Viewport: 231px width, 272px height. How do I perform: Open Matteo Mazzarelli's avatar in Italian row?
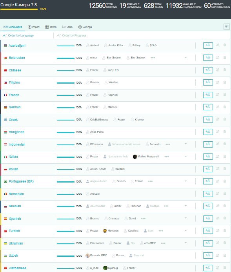pos(135,157)
